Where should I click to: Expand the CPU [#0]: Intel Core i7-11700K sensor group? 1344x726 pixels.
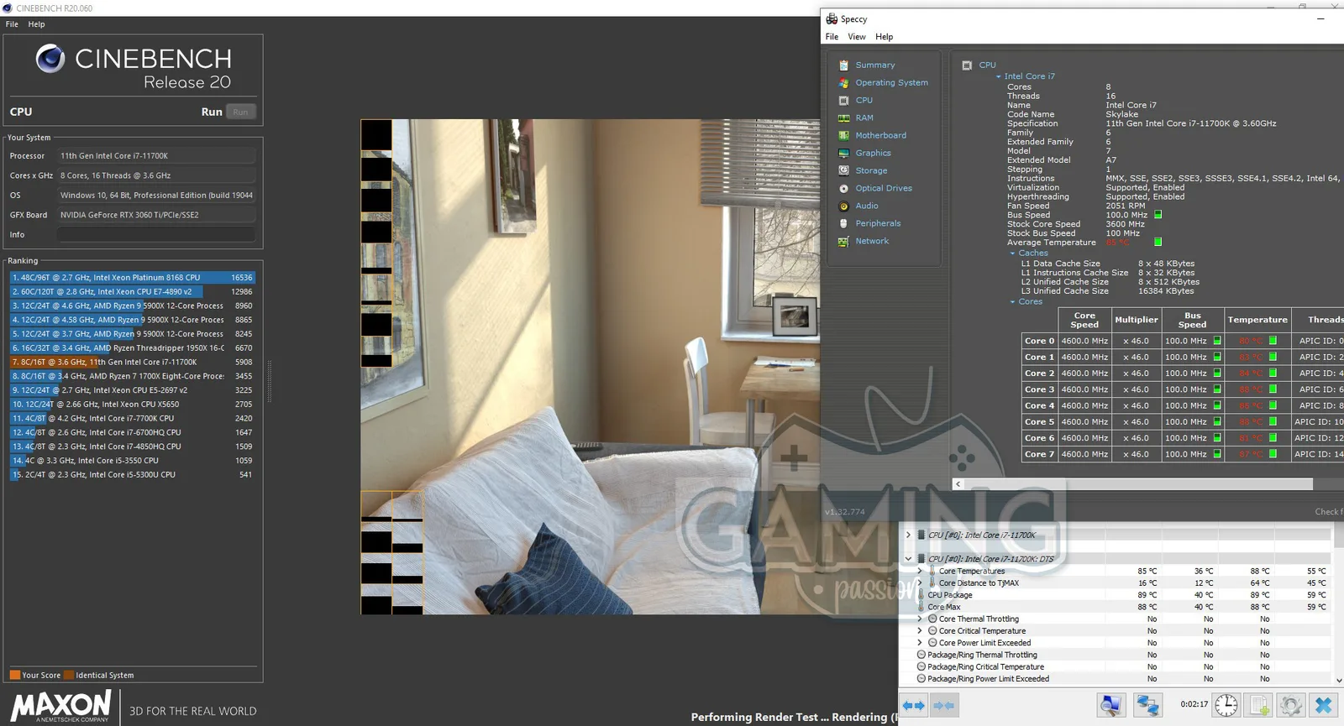[908, 535]
